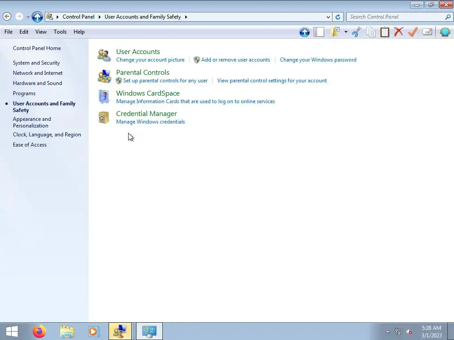The image size is (454, 340).
Task: Click the Back navigation arrow
Action: (x=7, y=16)
